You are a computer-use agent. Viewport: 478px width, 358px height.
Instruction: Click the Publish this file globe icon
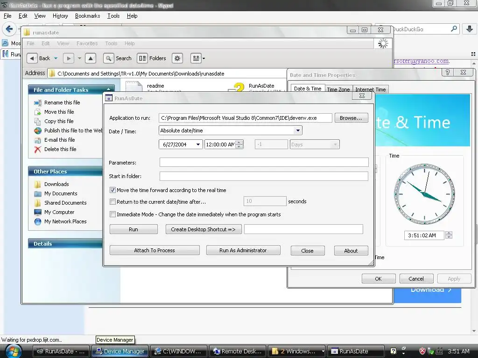point(38,131)
